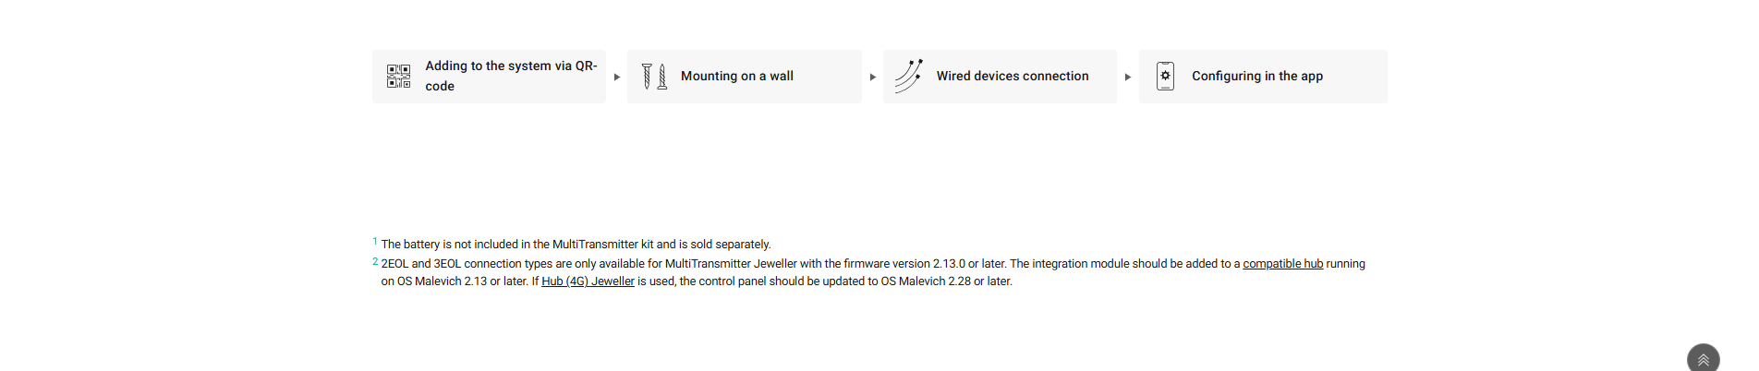Viewport: 1759px width, 371px height.
Task: Click the footnote 1 superscript marker
Action: (375, 242)
